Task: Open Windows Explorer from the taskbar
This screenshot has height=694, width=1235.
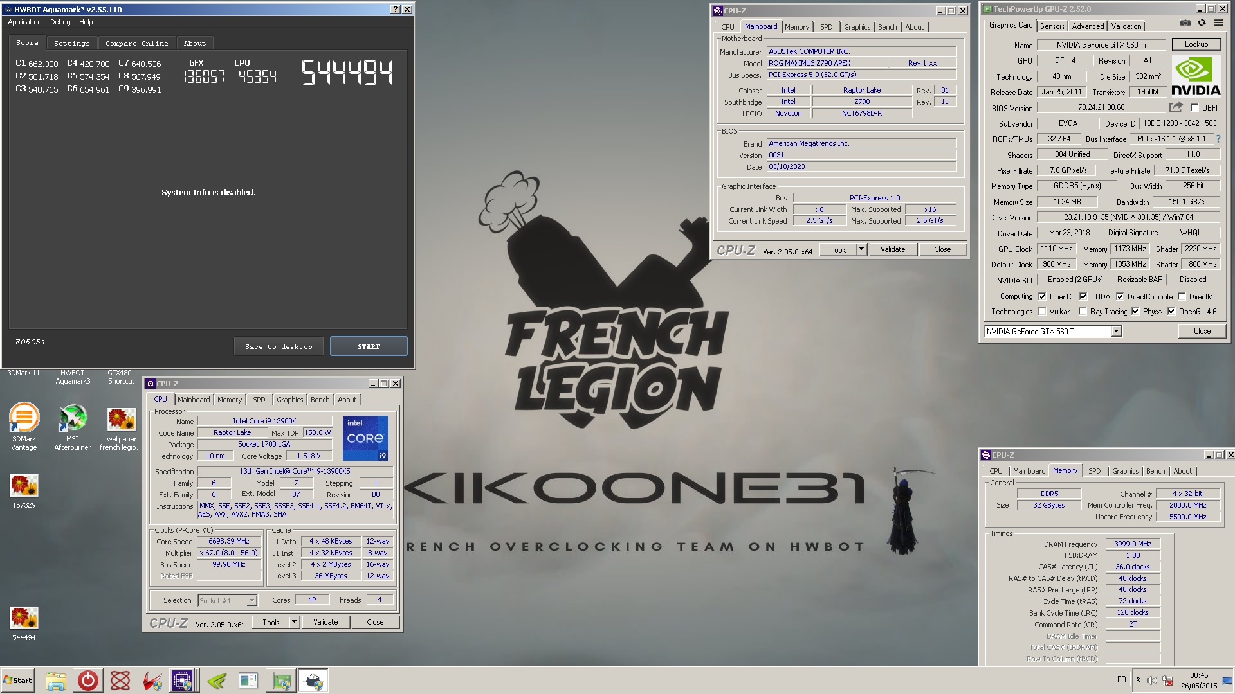Action: [x=56, y=681]
